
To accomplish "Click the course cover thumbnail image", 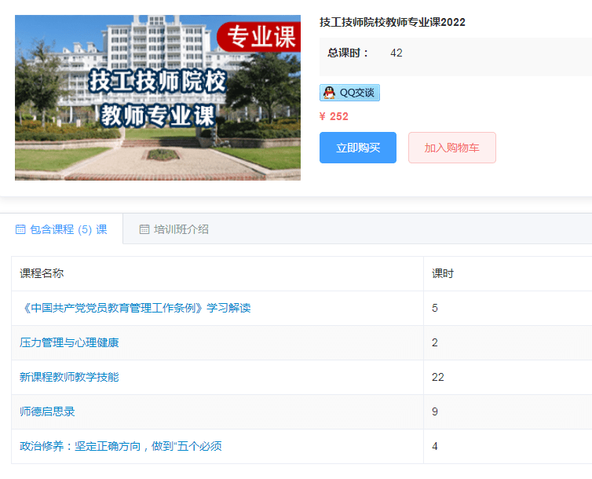I will click(x=157, y=97).
